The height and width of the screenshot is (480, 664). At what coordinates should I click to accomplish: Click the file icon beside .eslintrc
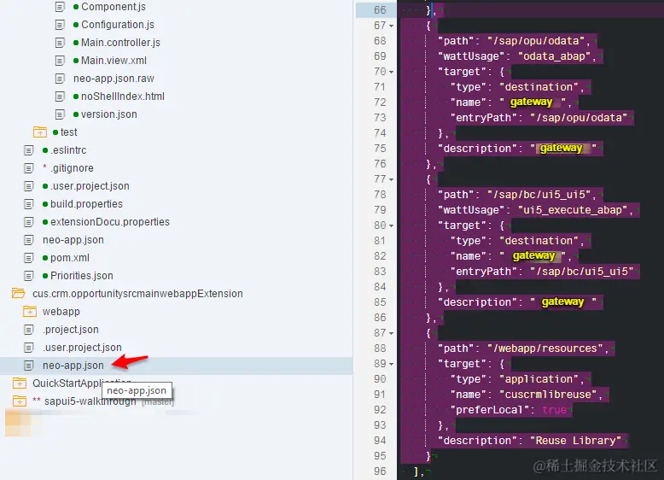[x=29, y=150]
